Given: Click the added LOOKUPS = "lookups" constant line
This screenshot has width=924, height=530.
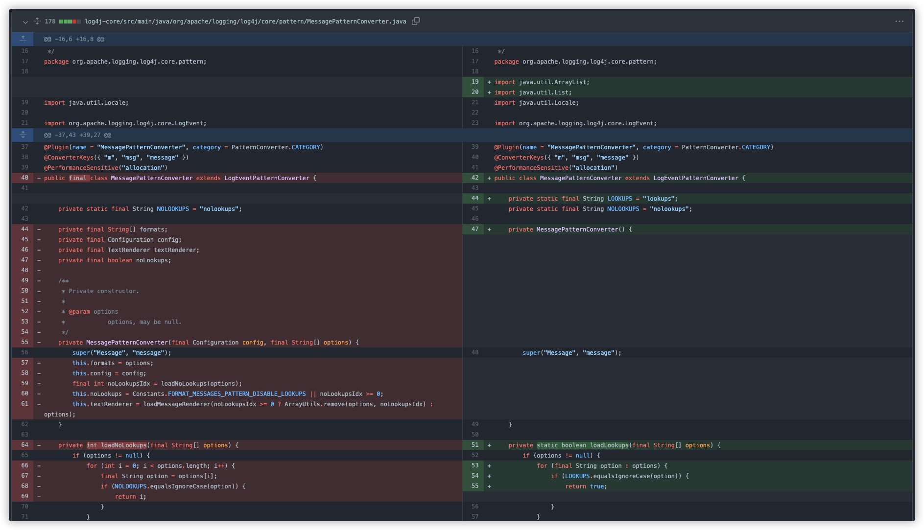Looking at the screenshot, I should point(593,199).
